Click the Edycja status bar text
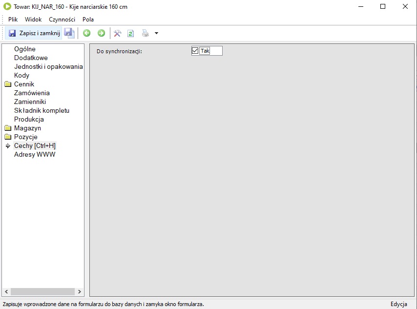Screen dimensions: 417x309 click(x=398, y=304)
